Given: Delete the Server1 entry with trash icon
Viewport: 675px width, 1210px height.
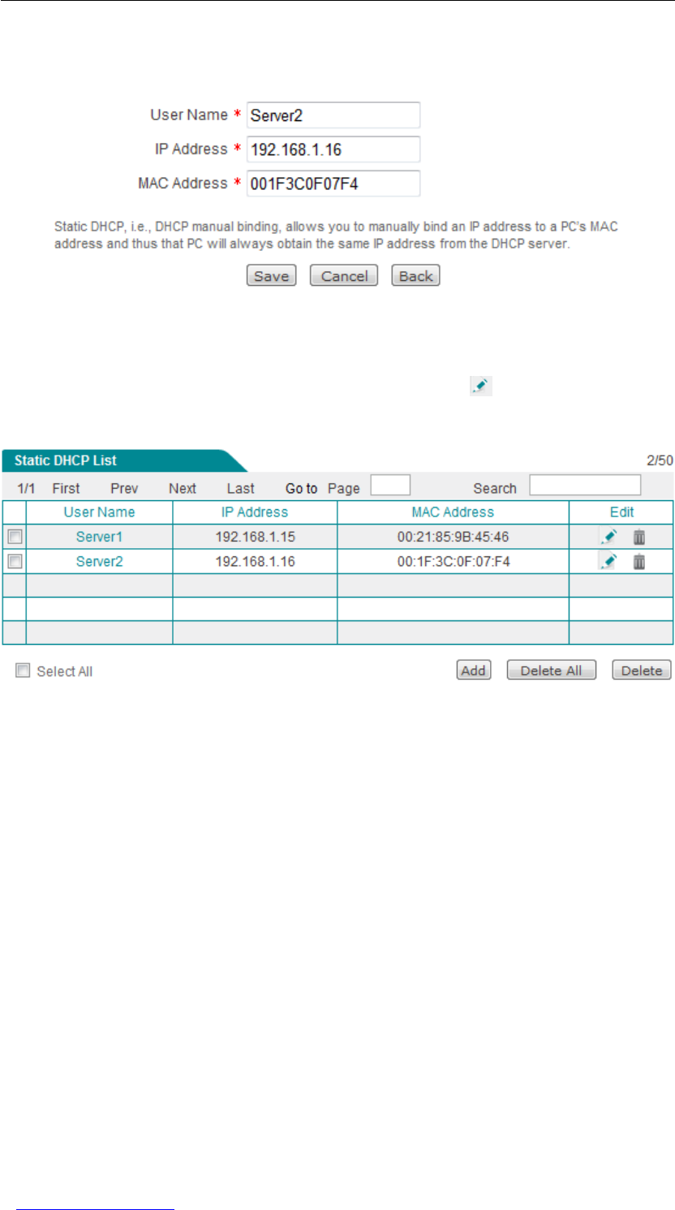Looking at the screenshot, I should tap(639, 537).
